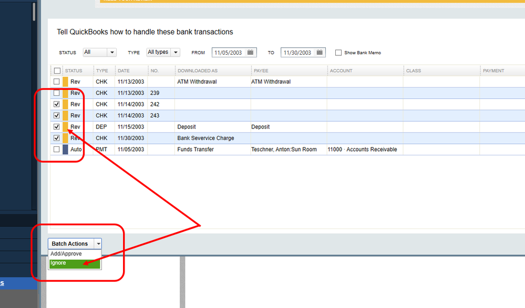Uncheck the checkbox for check 242
525x308 pixels.
(x=57, y=104)
